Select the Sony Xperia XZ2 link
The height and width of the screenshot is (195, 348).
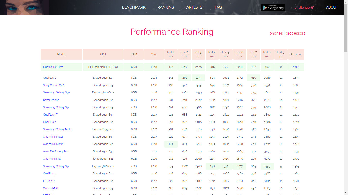pos(53,85)
